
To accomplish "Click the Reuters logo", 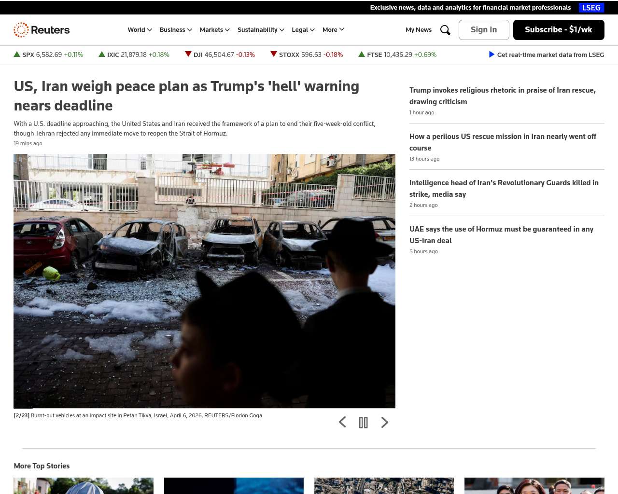I will tap(42, 30).
